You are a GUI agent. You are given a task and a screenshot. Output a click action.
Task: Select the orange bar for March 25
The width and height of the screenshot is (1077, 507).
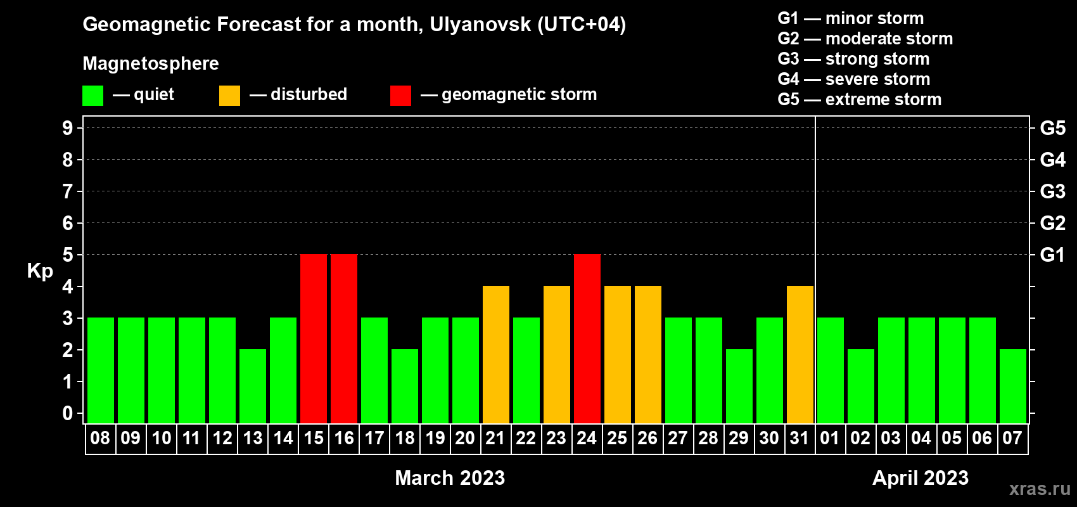point(618,355)
